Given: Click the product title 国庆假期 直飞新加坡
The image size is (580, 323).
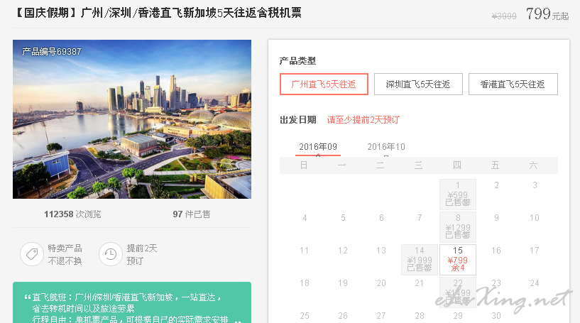Looking at the screenshot, I should click(159, 13).
